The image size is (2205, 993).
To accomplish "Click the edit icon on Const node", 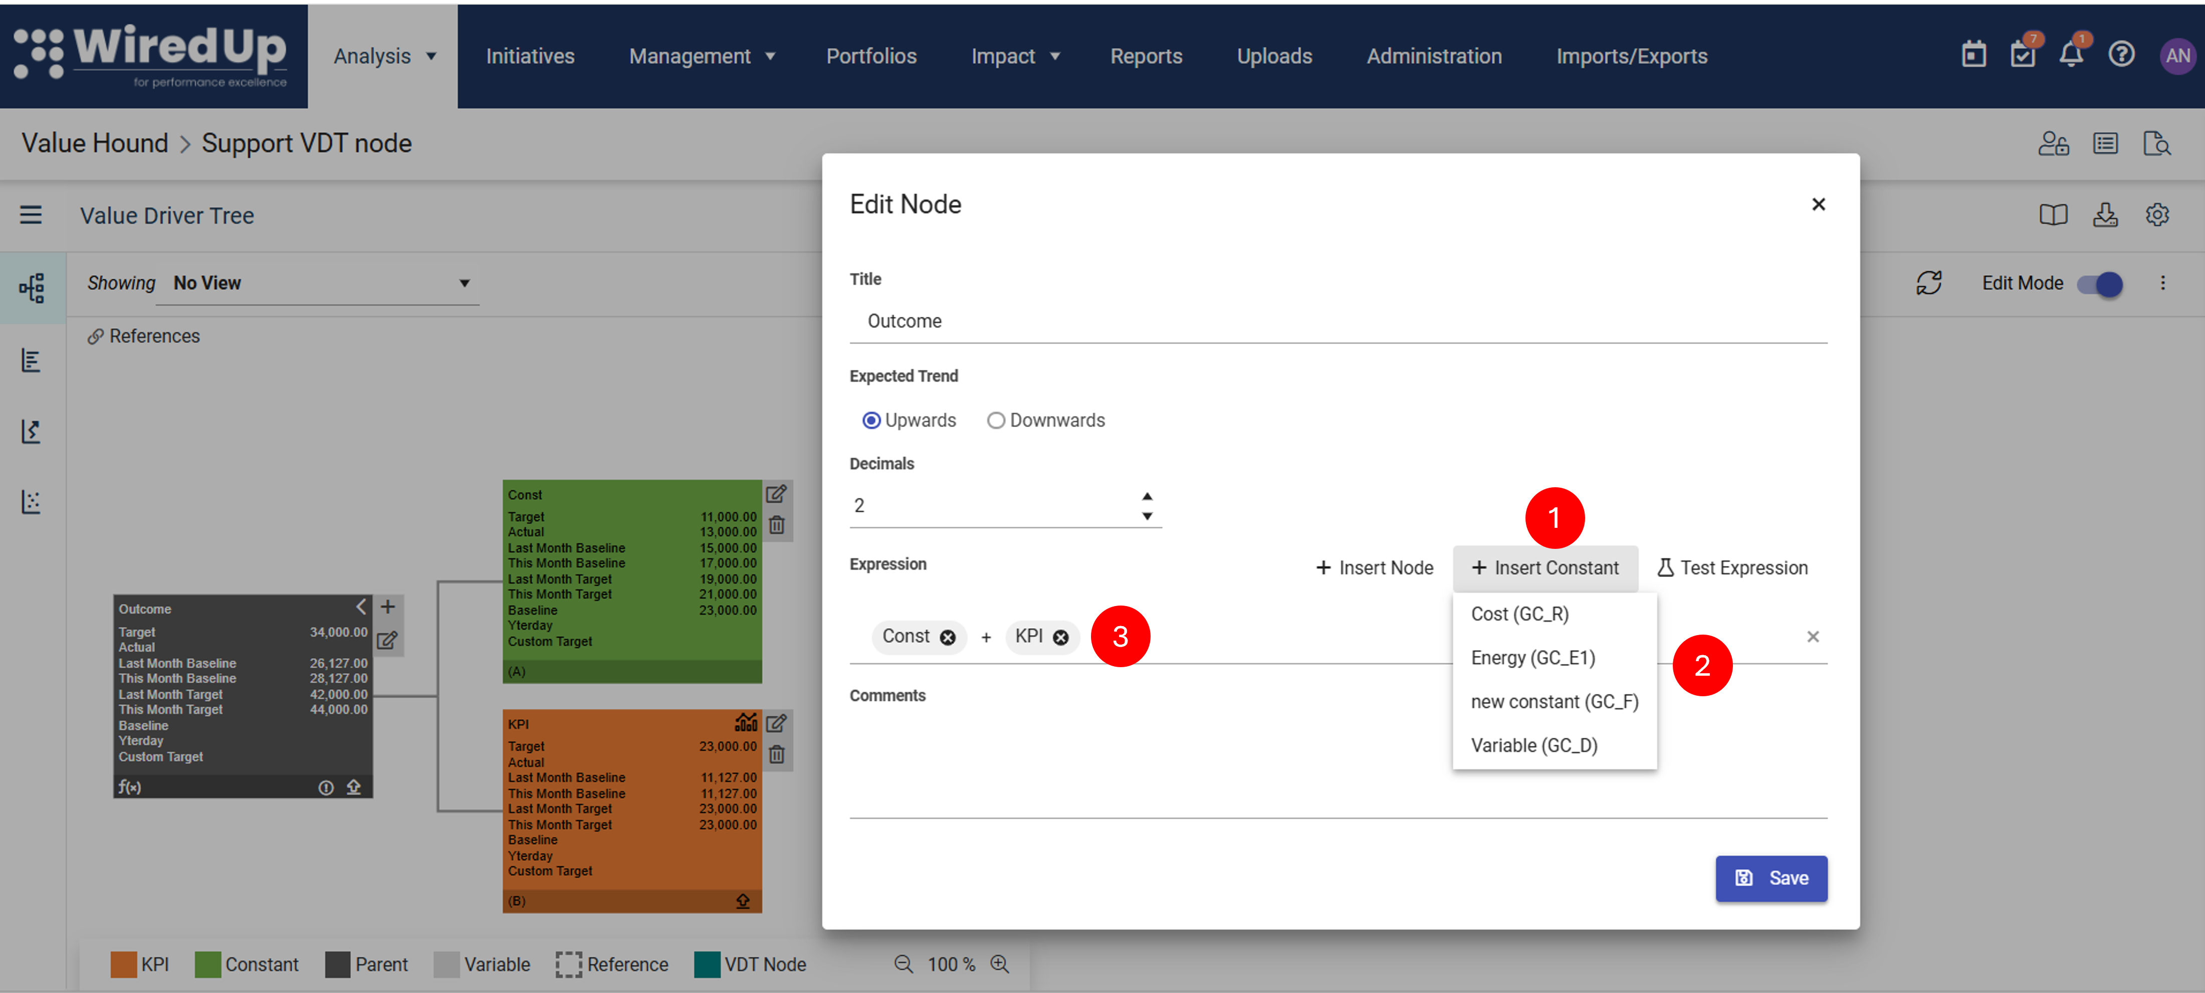I will 776,494.
